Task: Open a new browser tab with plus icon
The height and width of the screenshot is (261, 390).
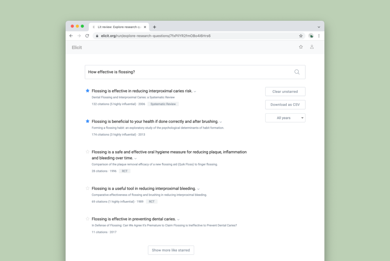Action: point(155,27)
